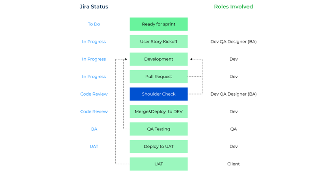The width and height of the screenshot is (317, 173).
Task: Click In Progress beside Pull Request
Action: (x=94, y=77)
